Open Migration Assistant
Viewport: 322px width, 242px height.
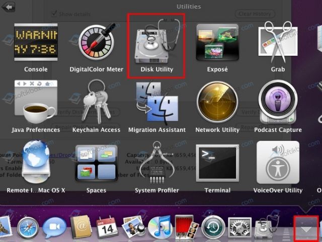pyautogui.click(x=157, y=103)
